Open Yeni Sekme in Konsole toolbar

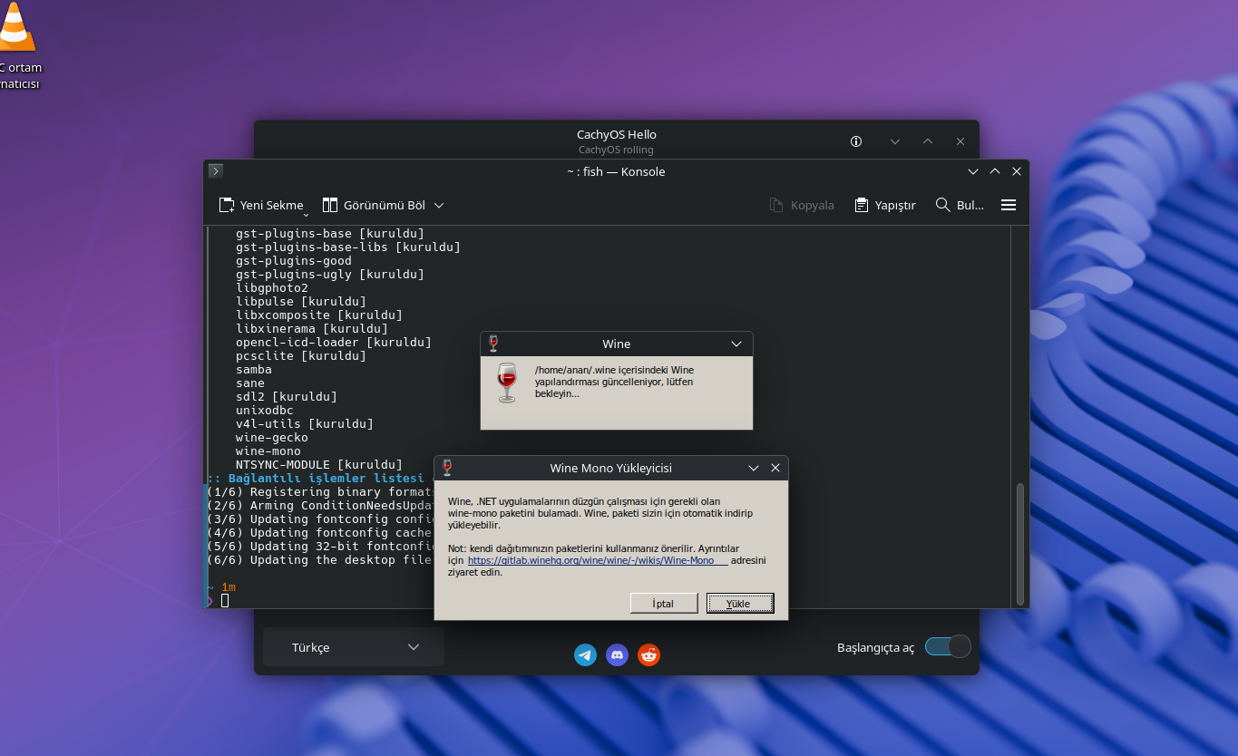pos(261,206)
